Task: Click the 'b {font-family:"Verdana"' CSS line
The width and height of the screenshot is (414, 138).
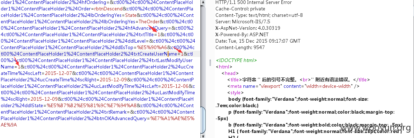Action: coord(315,125)
